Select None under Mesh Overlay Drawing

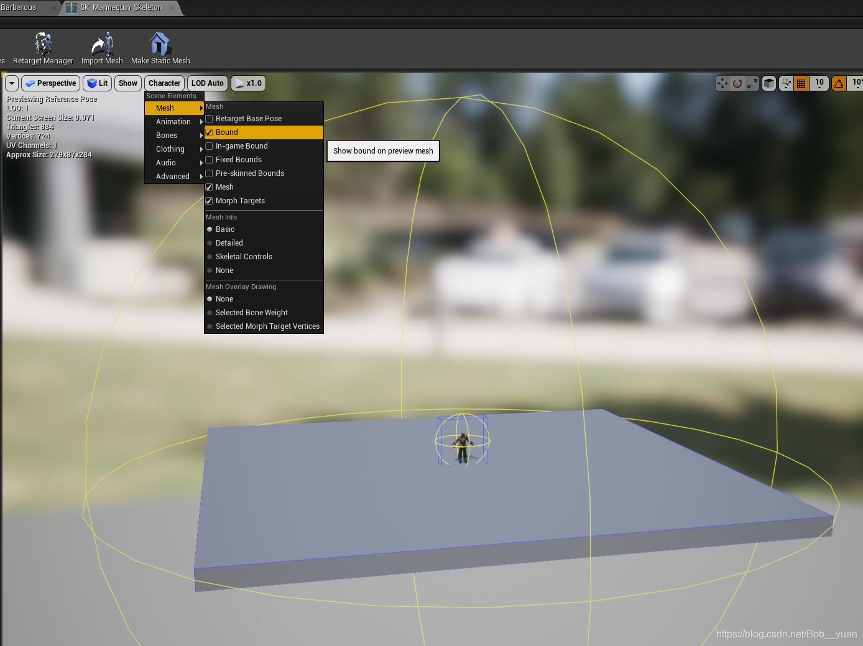click(264, 299)
